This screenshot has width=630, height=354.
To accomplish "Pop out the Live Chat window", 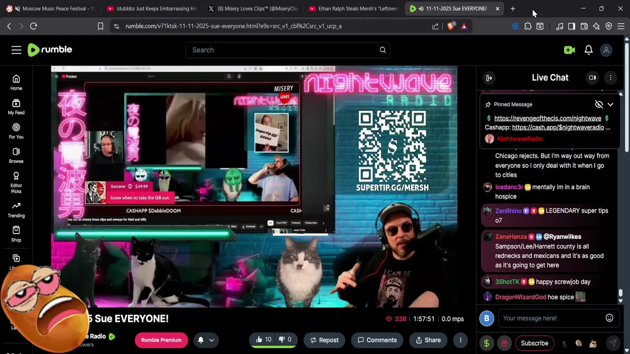I will point(593,78).
